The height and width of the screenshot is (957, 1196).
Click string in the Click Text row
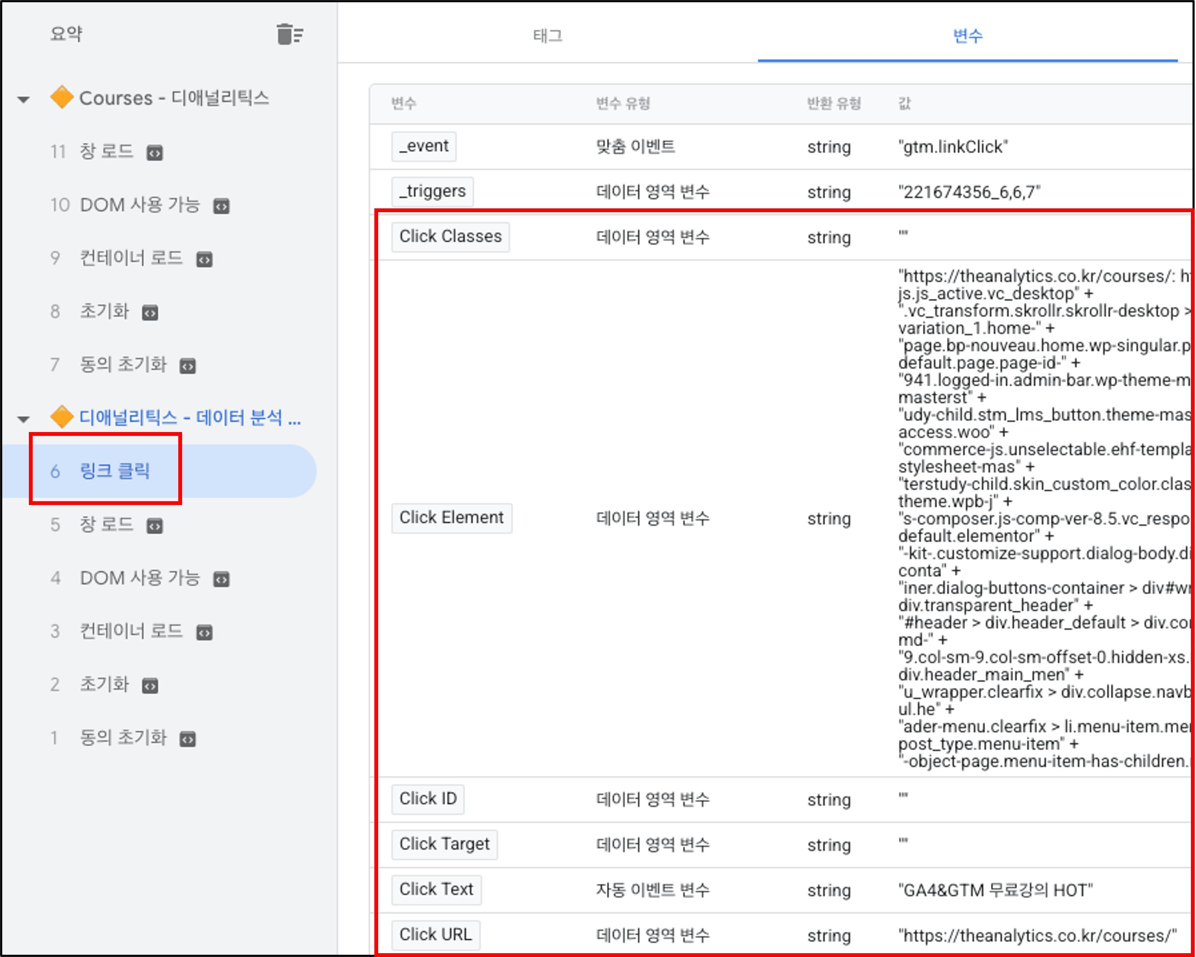(x=829, y=891)
